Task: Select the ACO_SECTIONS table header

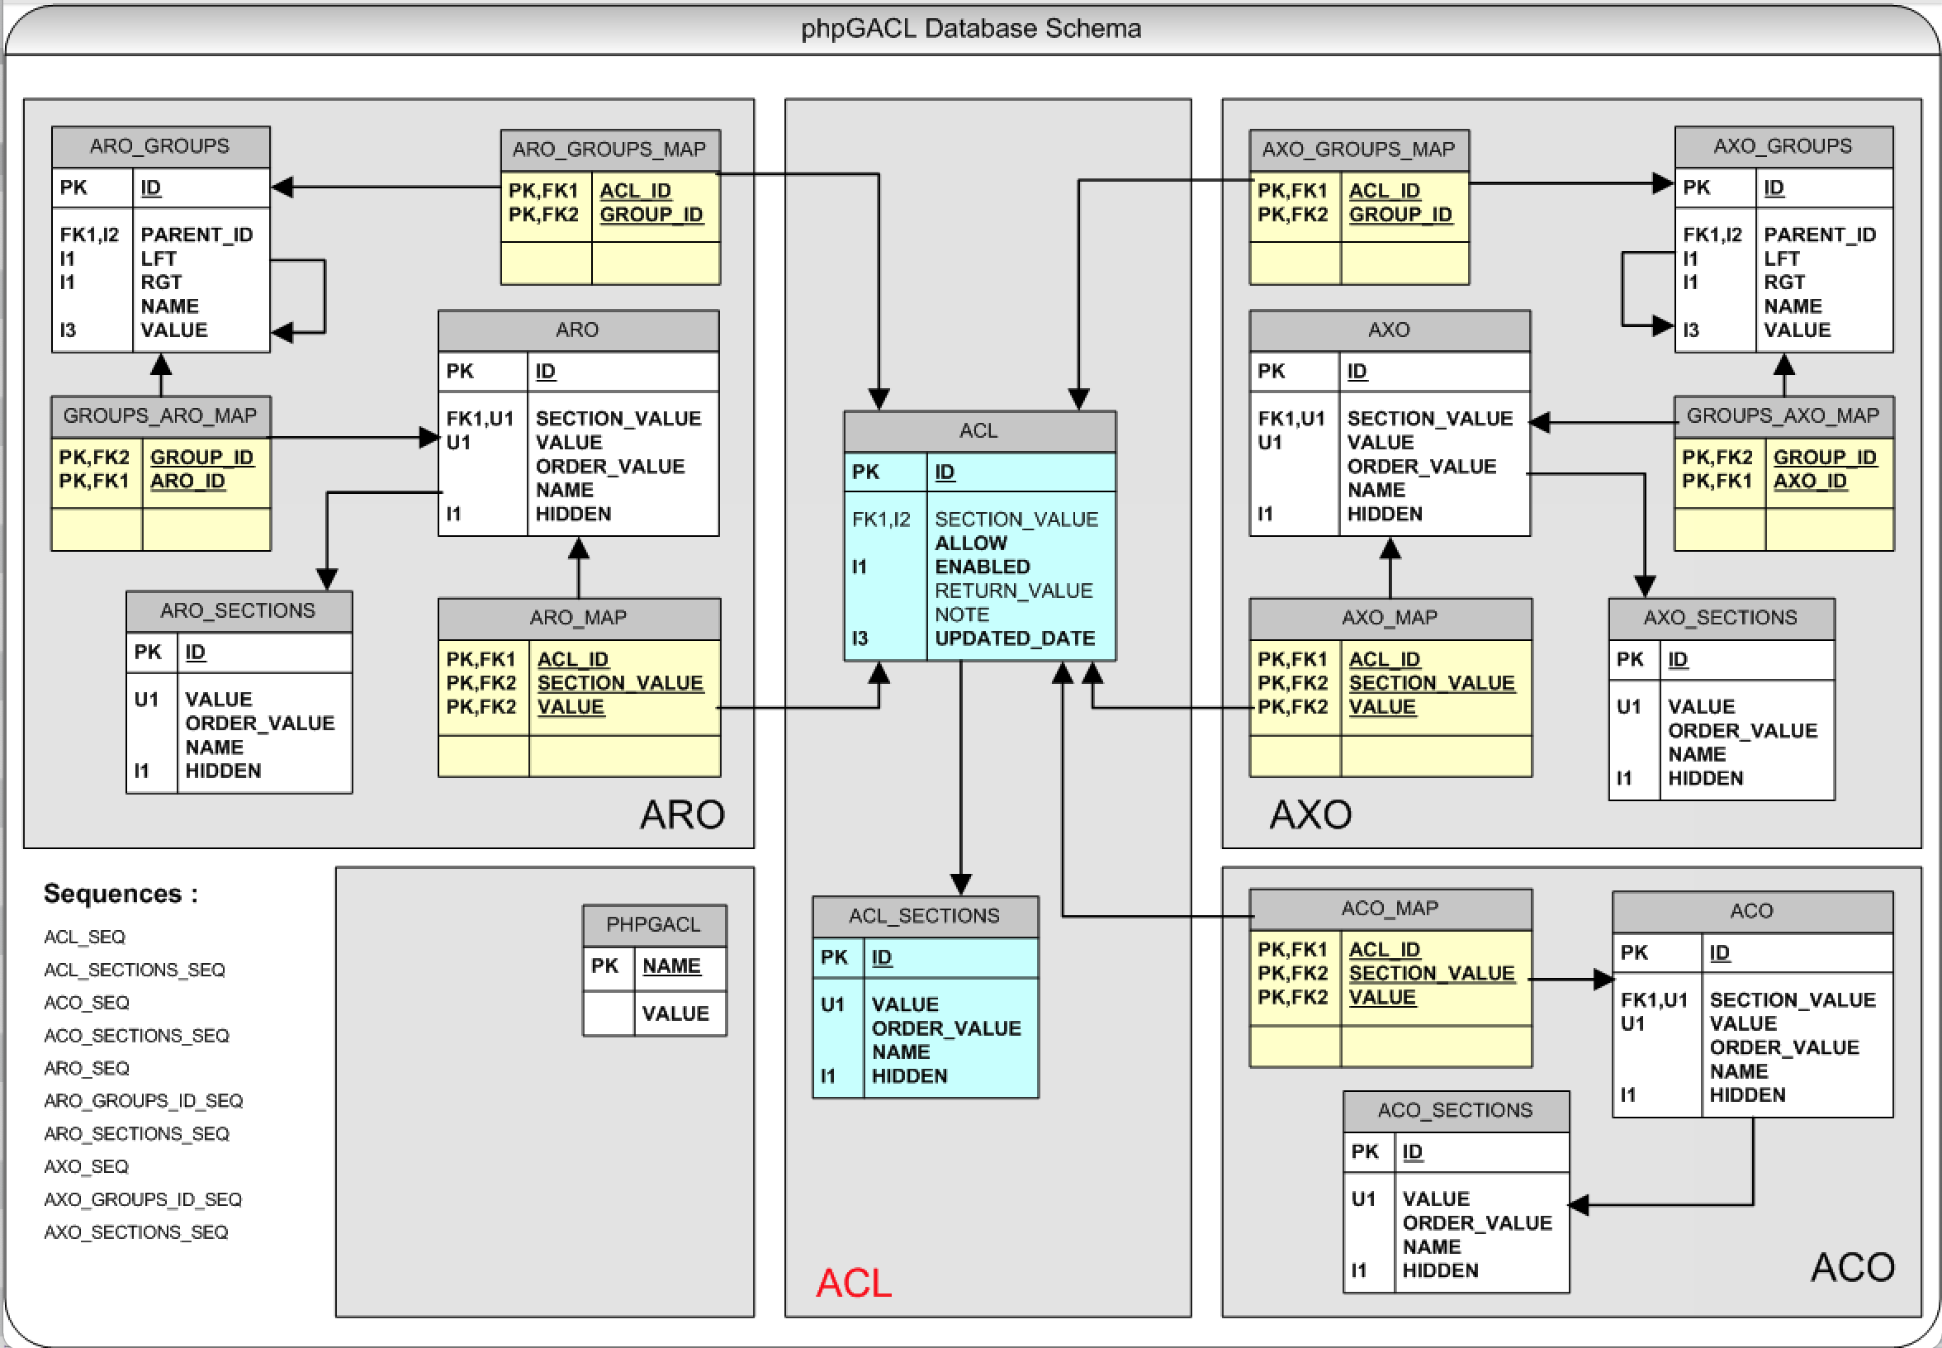Action: [x=1454, y=1110]
